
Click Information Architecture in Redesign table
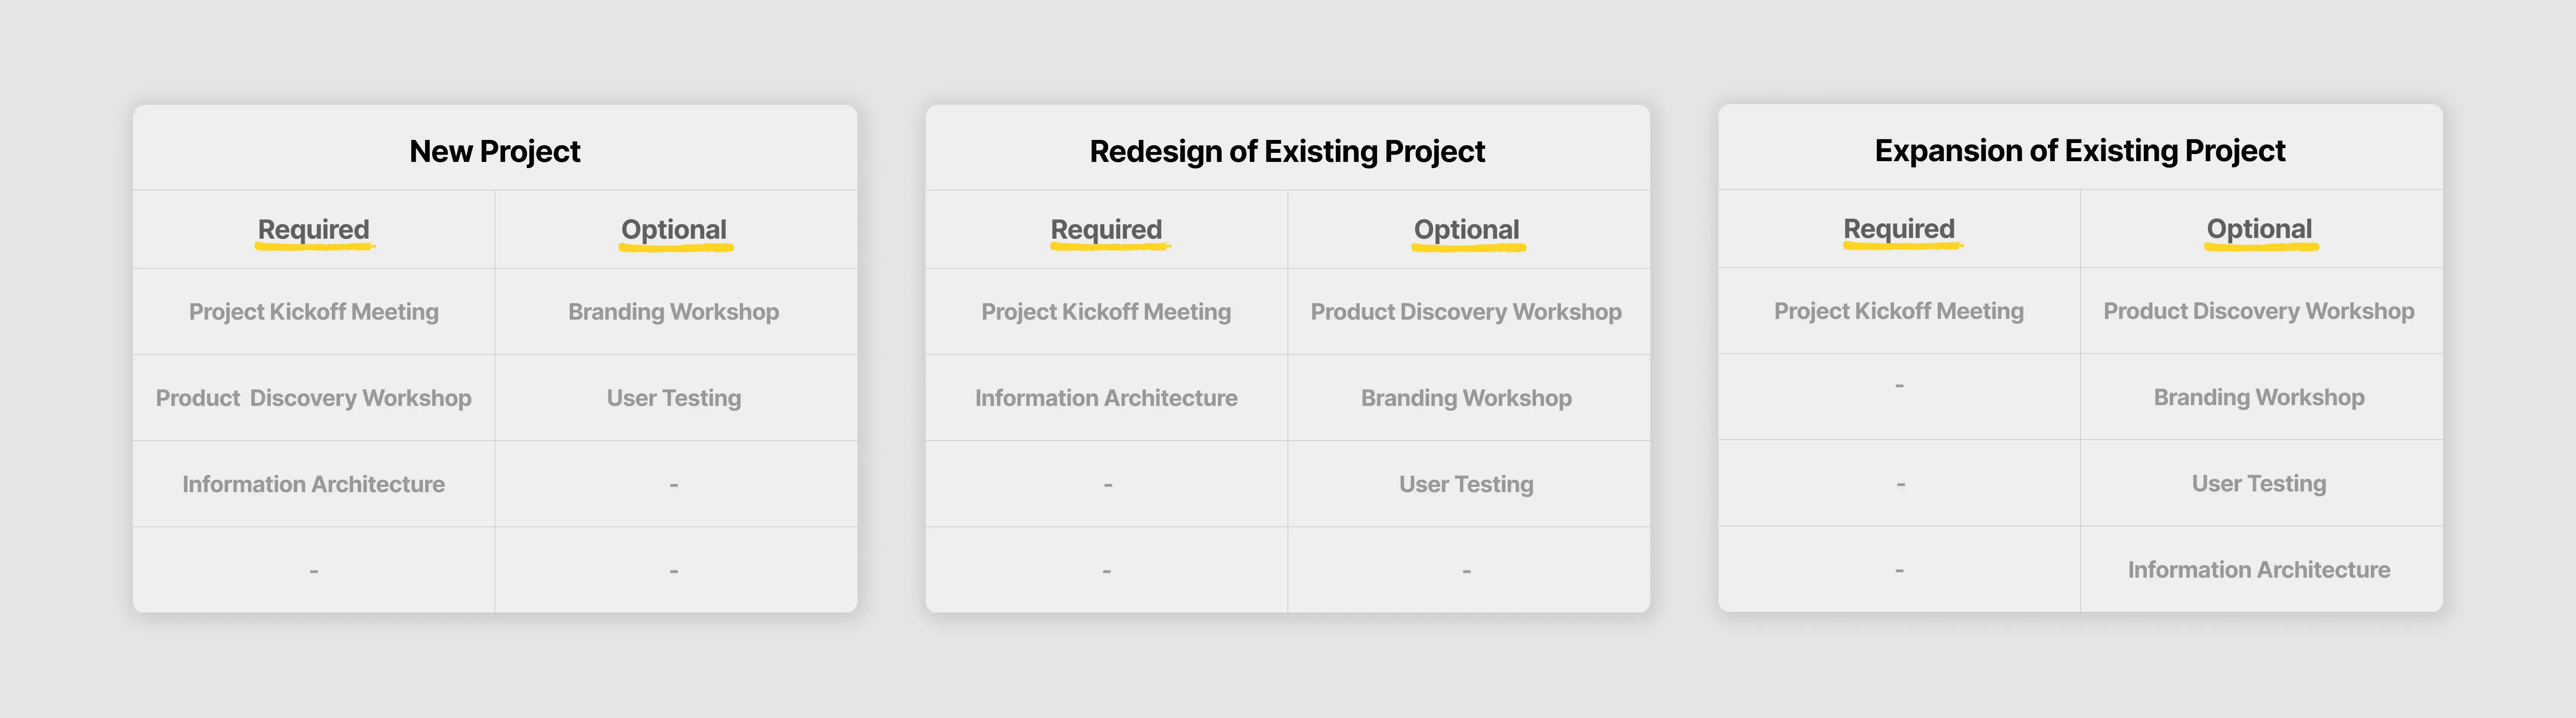(x=1106, y=398)
